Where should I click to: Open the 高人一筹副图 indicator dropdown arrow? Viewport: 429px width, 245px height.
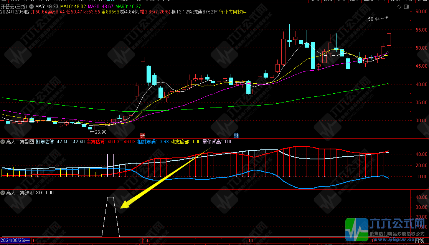[3, 142]
